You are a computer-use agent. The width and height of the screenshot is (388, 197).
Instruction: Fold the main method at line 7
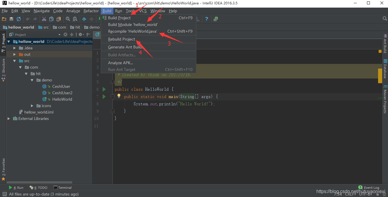tap(112, 97)
